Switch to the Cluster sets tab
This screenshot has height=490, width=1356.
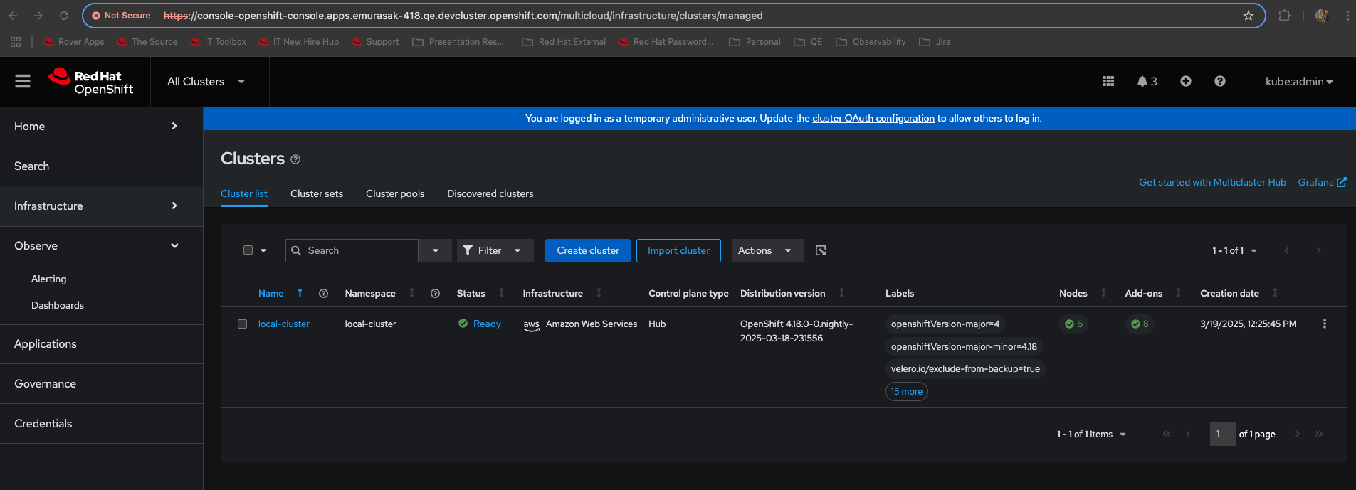coord(316,194)
